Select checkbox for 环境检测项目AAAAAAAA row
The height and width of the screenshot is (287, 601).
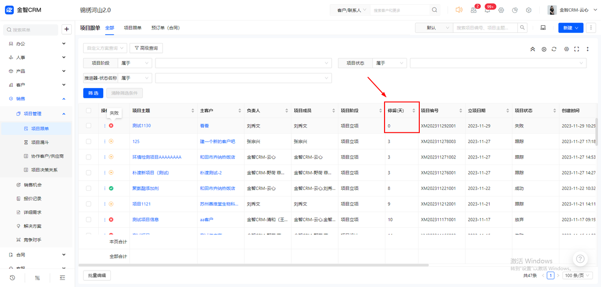point(89,157)
